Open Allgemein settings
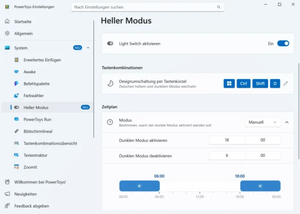300x214 pixels. [x=23, y=33]
